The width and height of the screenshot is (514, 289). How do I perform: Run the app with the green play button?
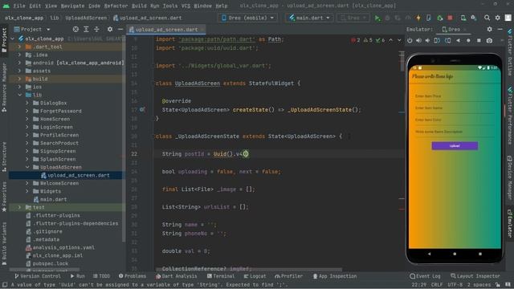click(377, 18)
